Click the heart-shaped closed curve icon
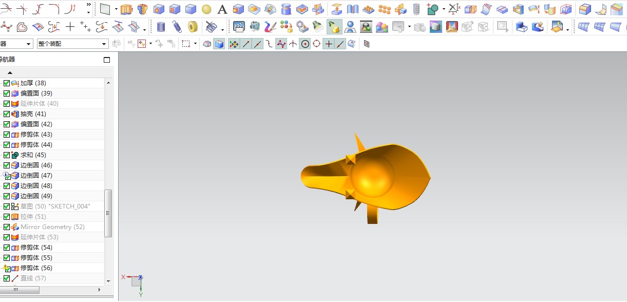This screenshot has height=302, width=627. [x=22, y=27]
